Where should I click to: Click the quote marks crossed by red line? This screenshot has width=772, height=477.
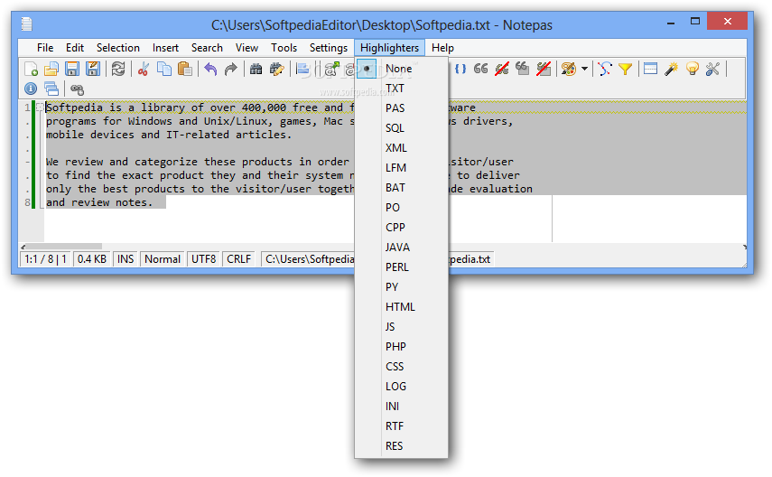tap(502, 69)
